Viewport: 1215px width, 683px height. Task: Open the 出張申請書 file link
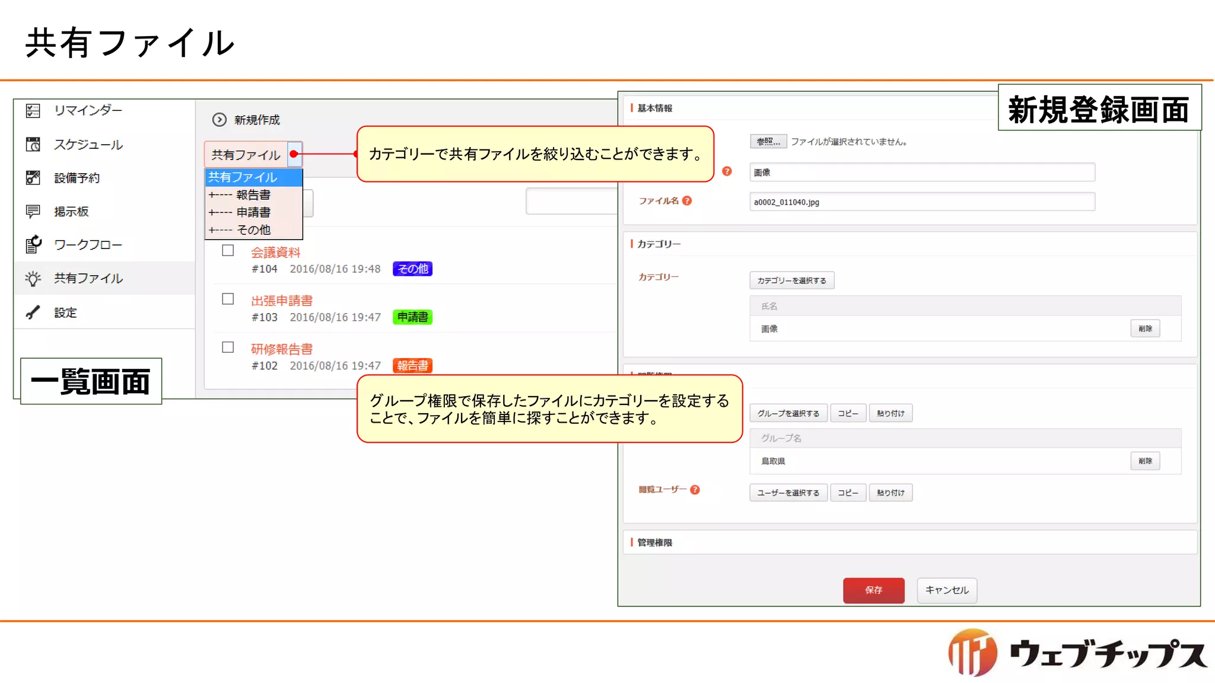click(282, 301)
